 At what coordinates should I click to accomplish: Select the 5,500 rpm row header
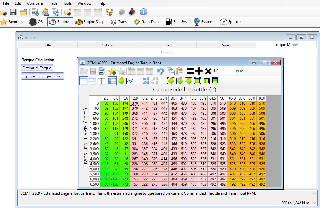pyautogui.click(x=95, y=174)
